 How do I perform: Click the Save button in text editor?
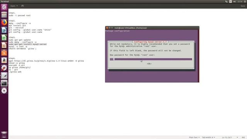[x=243, y=6]
